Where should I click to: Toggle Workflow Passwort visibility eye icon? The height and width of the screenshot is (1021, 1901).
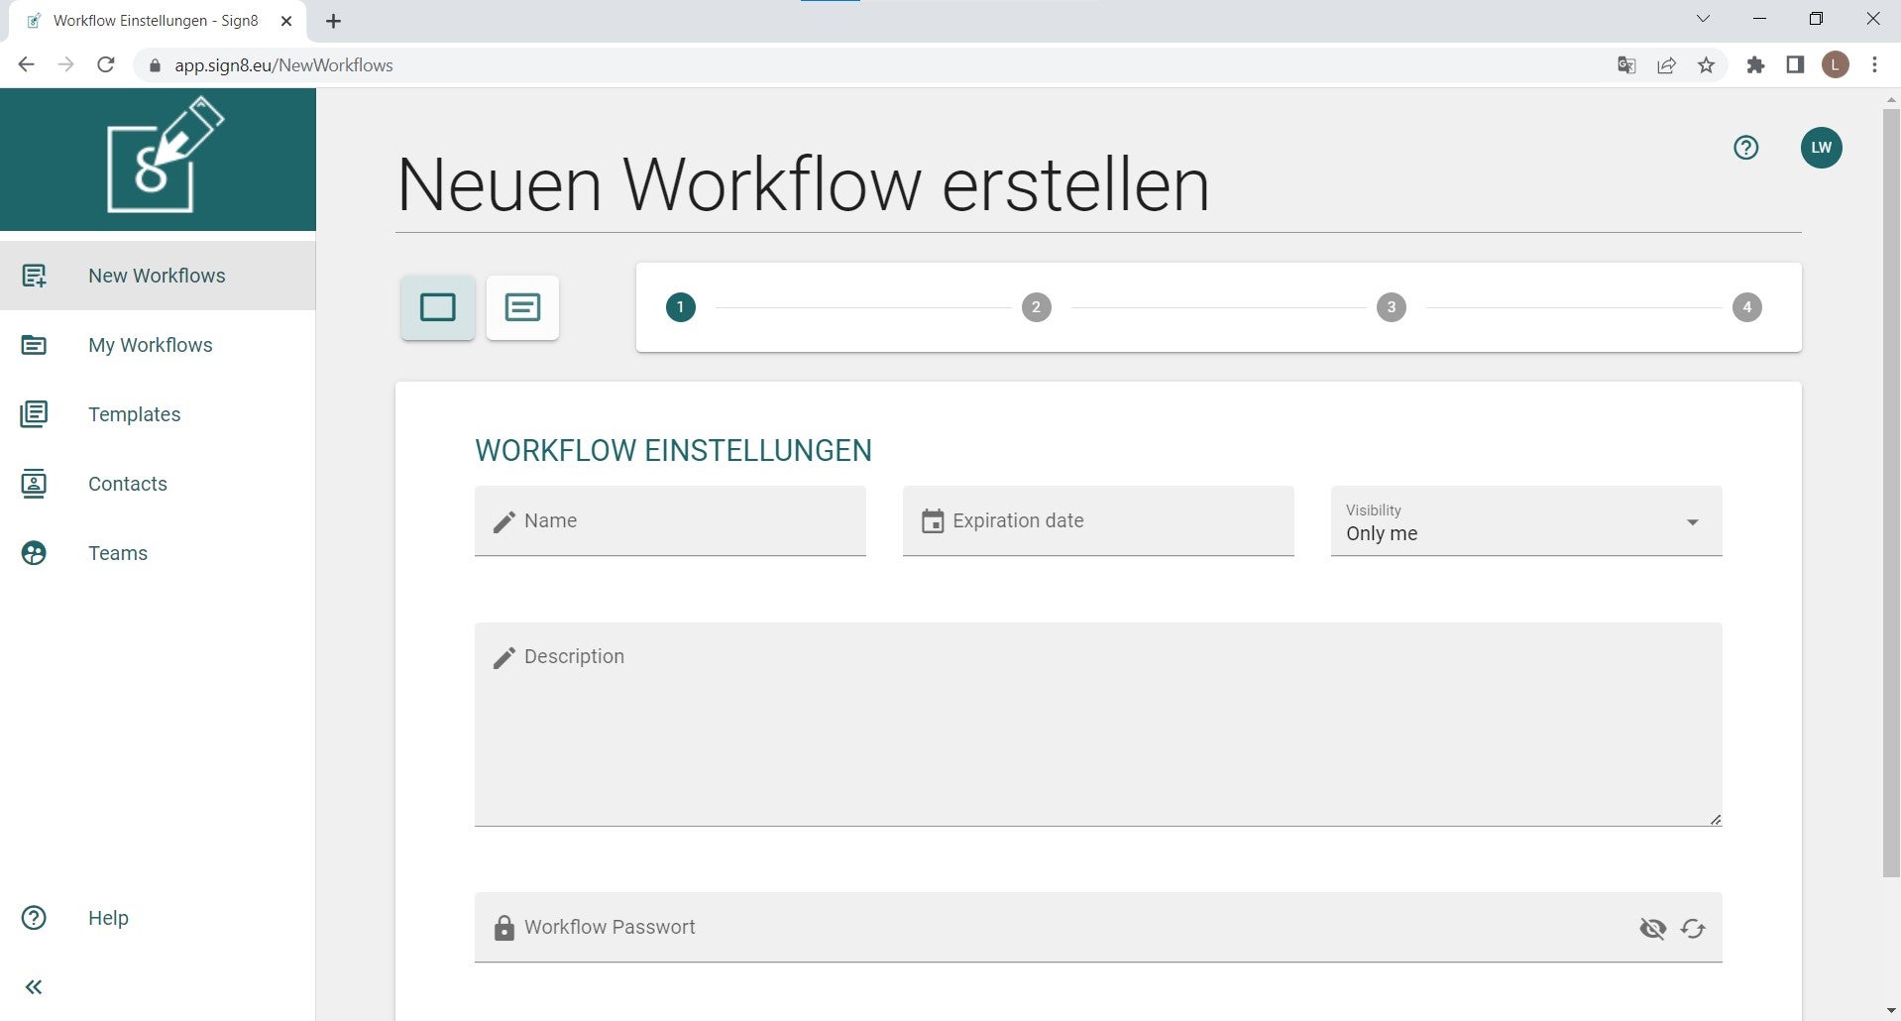point(1652,928)
